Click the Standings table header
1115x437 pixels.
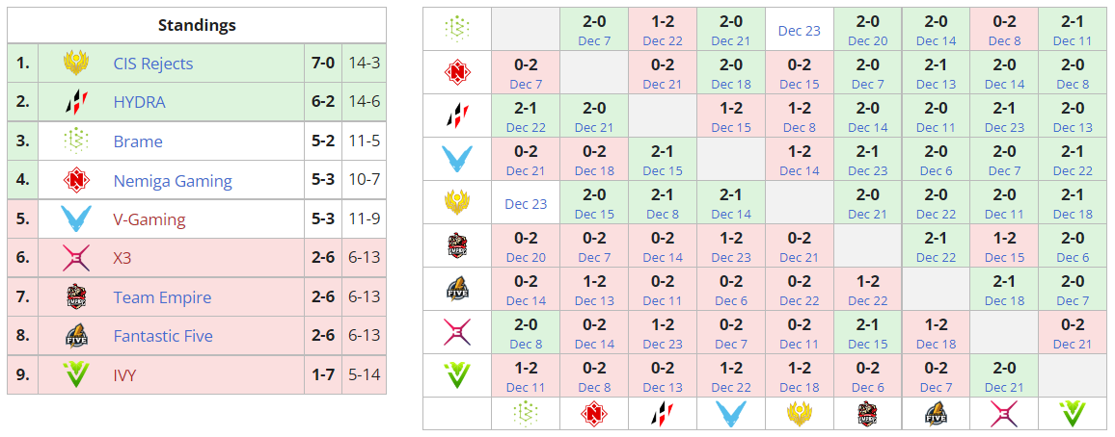coord(197,25)
